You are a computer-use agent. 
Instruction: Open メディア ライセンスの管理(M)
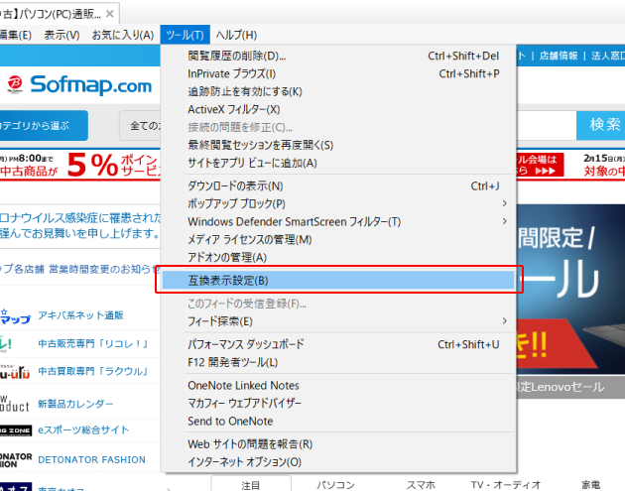pos(338,239)
